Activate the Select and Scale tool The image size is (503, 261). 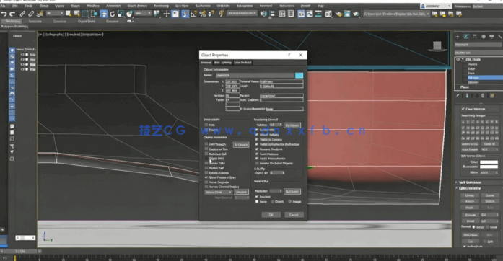click(121, 14)
